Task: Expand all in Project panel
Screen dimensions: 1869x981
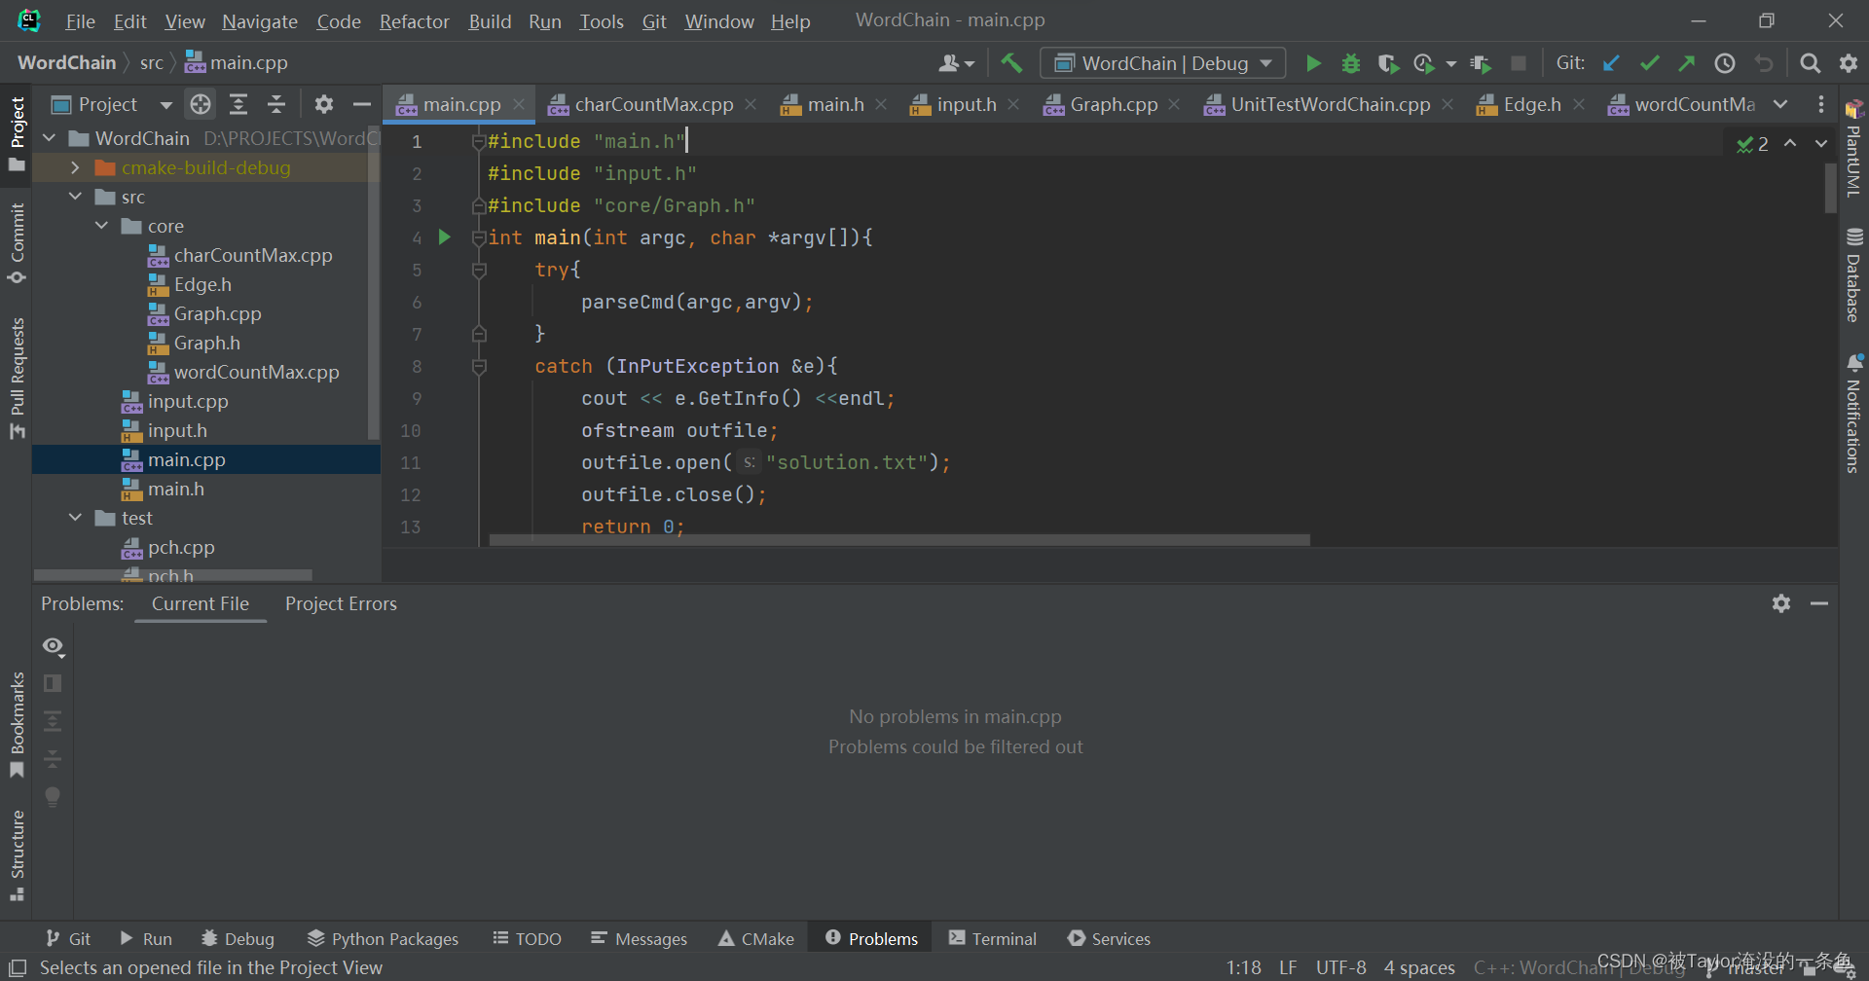Action: [x=238, y=104]
